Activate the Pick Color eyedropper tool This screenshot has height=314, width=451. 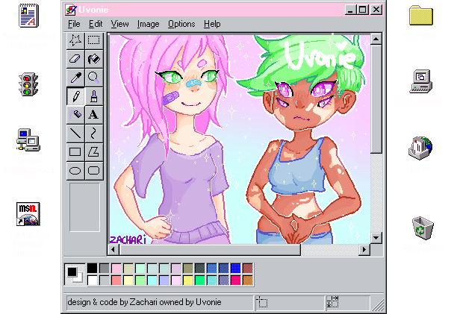tap(75, 78)
